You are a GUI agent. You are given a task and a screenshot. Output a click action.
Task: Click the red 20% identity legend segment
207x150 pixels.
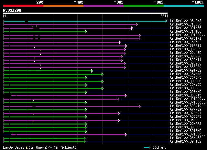tap(23, 6)
